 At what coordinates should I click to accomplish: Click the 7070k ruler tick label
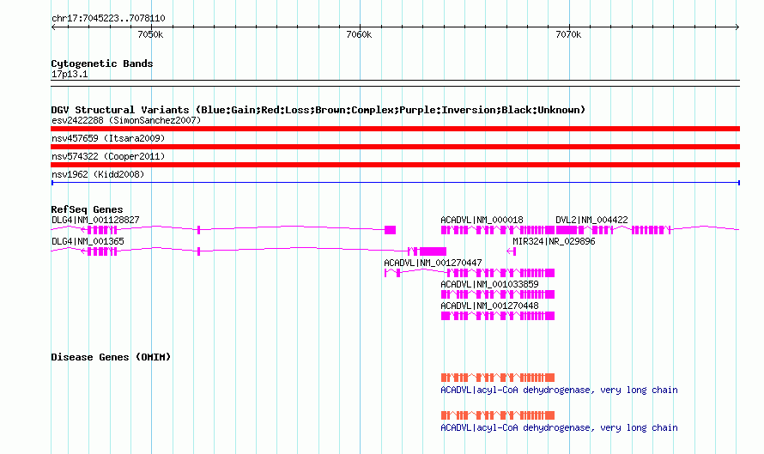[x=568, y=34]
